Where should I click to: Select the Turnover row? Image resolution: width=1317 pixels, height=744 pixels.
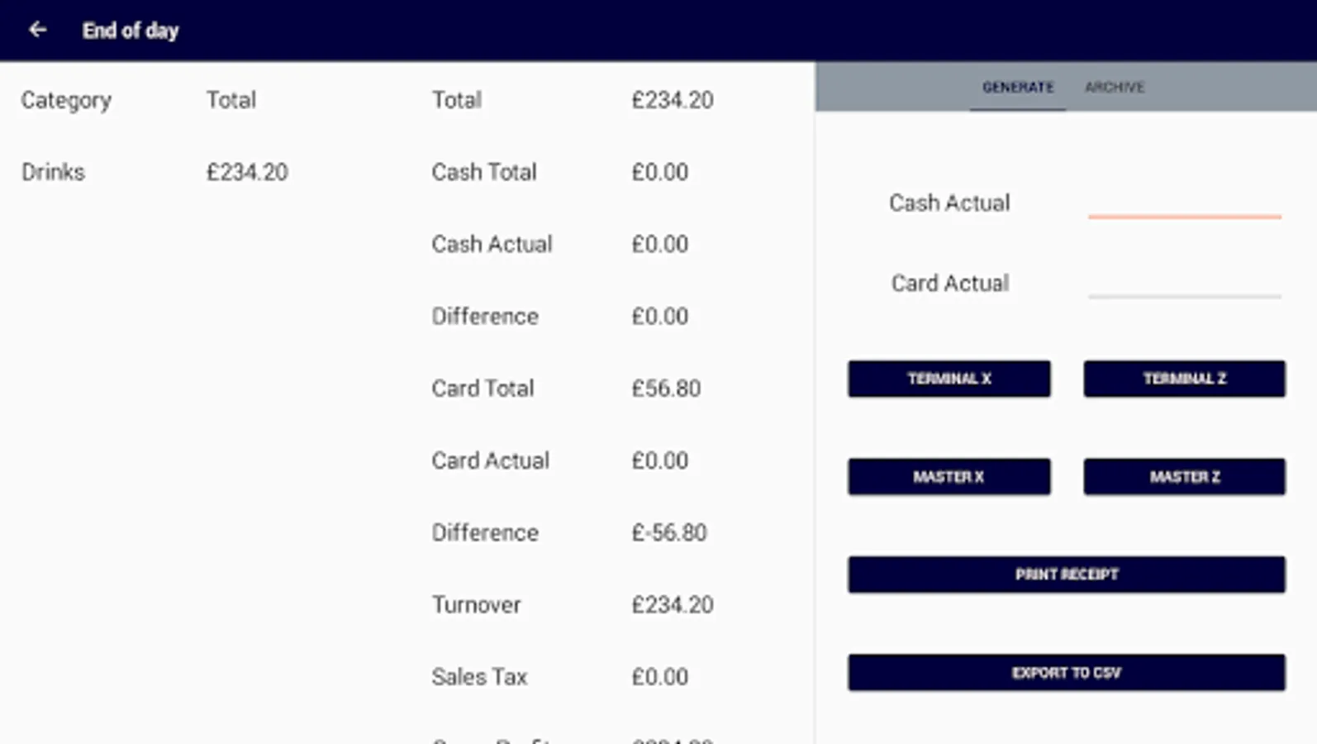pyautogui.click(x=477, y=604)
